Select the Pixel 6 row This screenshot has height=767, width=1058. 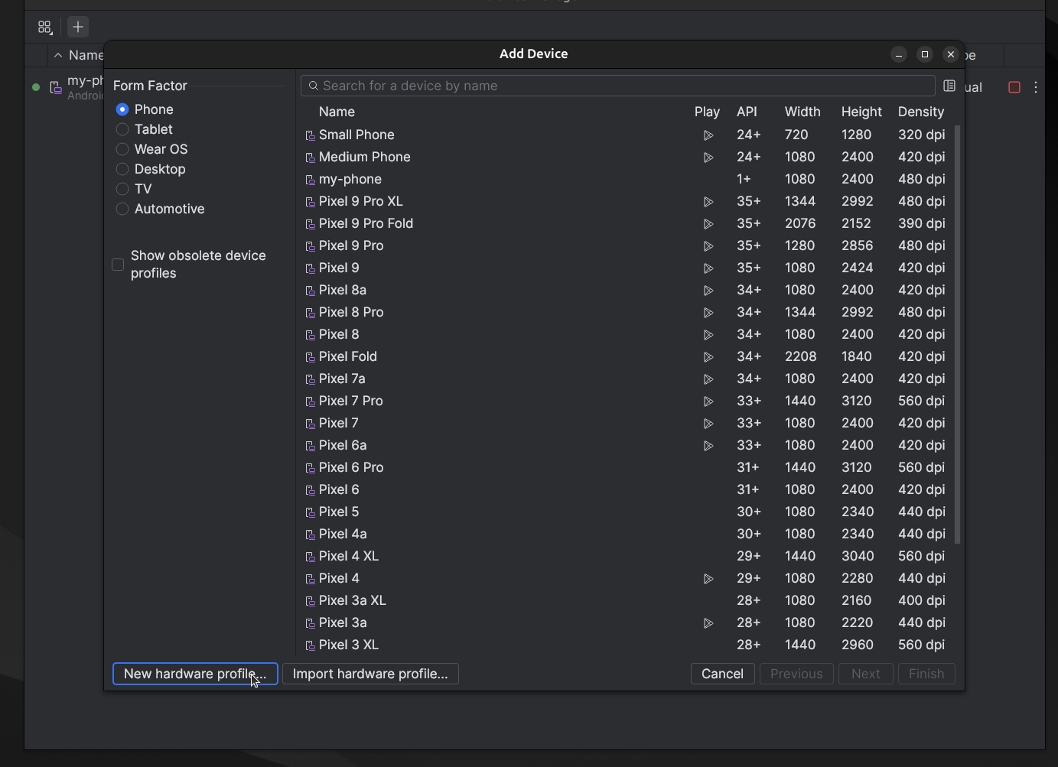click(627, 489)
